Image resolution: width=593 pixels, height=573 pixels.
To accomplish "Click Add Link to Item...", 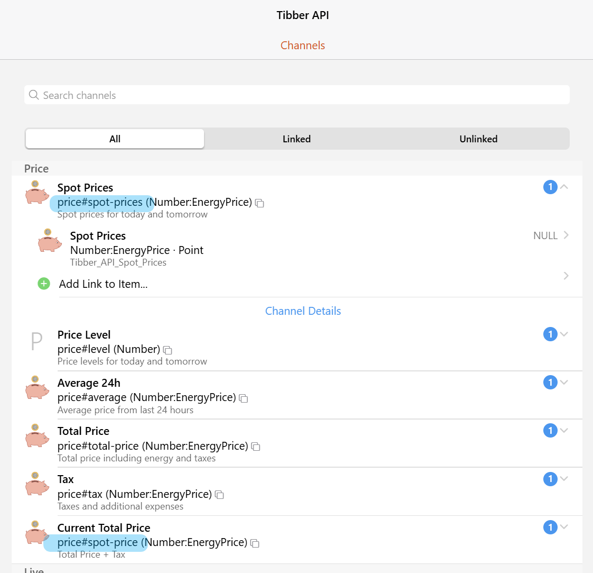I will (103, 284).
